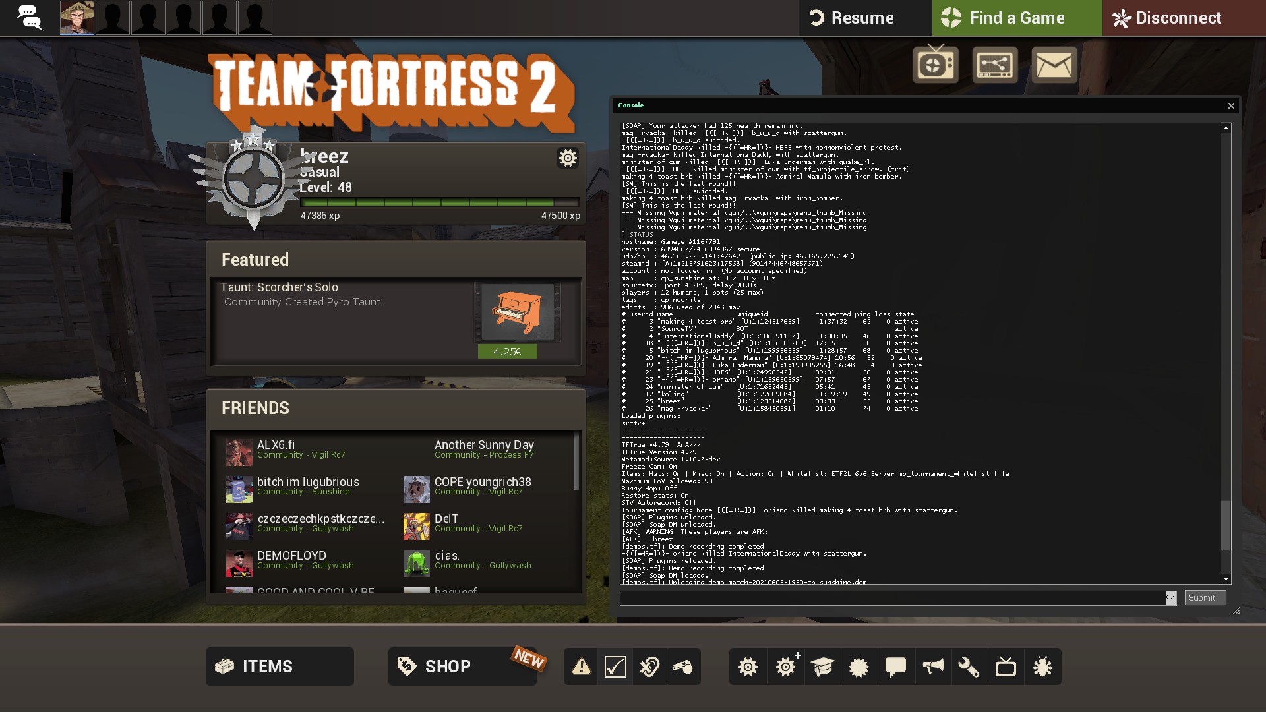The height and width of the screenshot is (712, 1266).
Task: Open replays TV icon in bottom toolbar
Action: pos(1006,667)
